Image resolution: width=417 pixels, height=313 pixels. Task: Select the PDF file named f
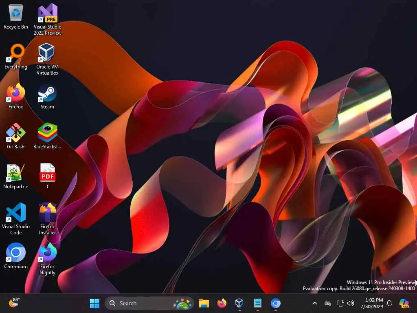click(x=47, y=176)
